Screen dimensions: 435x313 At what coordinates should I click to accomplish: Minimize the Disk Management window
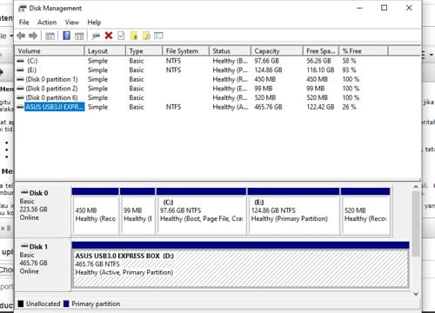point(360,8)
